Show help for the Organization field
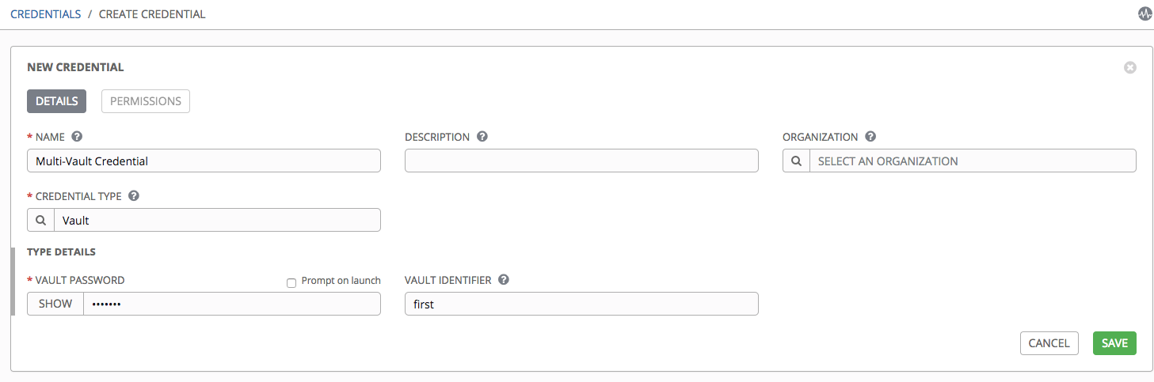Screen dimensions: 1154x382 870,137
